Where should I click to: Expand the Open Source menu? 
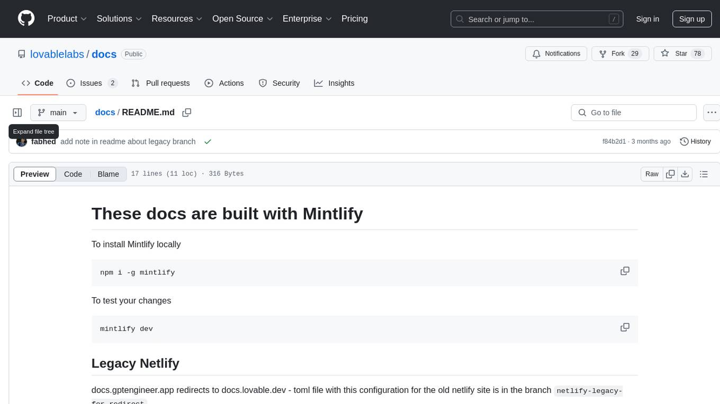(x=242, y=19)
